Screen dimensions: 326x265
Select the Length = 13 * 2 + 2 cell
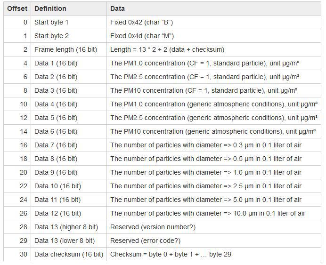(214, 49)
